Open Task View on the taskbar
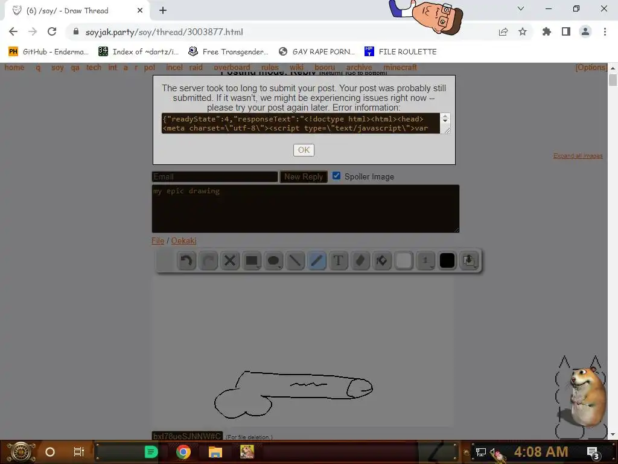This screenshot has width=618, height=464. [79, 452]
